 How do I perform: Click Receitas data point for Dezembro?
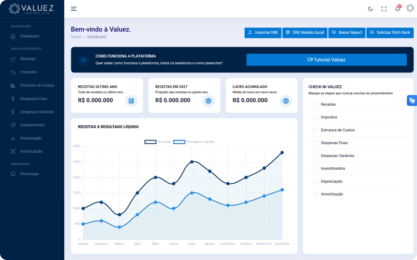tap(282, 153)
